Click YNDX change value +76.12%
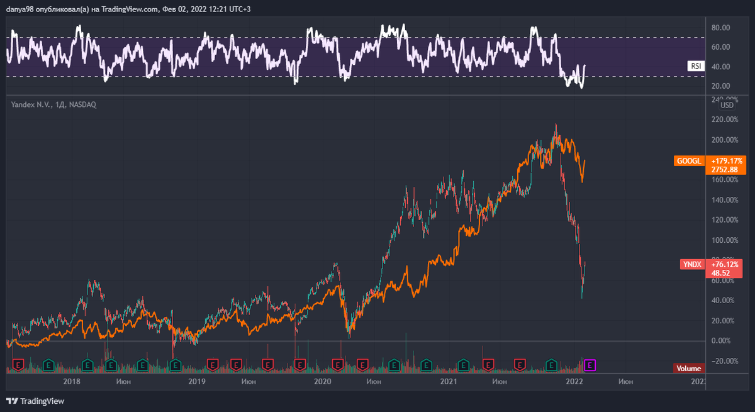 click(x=724, y=264)
